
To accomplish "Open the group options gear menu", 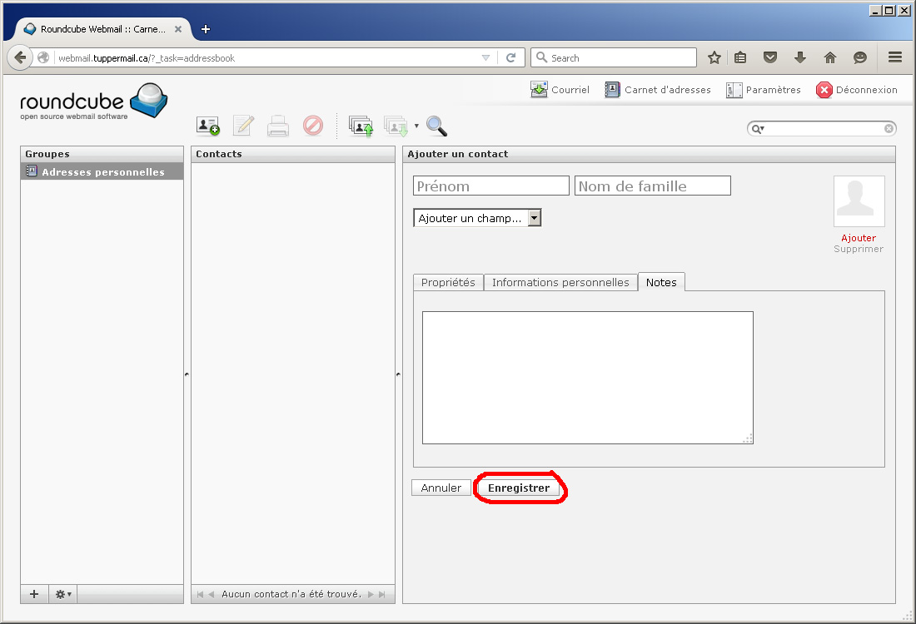I will [63, 594].
